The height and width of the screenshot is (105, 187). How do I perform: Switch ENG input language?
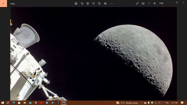pyautogui.click(x=167, y=103)
